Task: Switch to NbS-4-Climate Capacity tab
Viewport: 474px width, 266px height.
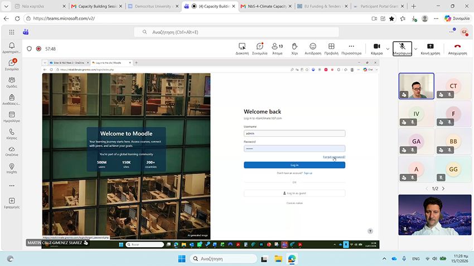Action: click(267, 6)
